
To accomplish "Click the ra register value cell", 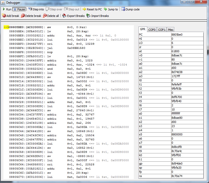I will (x=187, y=176).
